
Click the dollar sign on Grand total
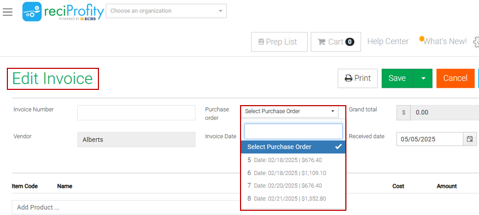(x=403, y=112)
